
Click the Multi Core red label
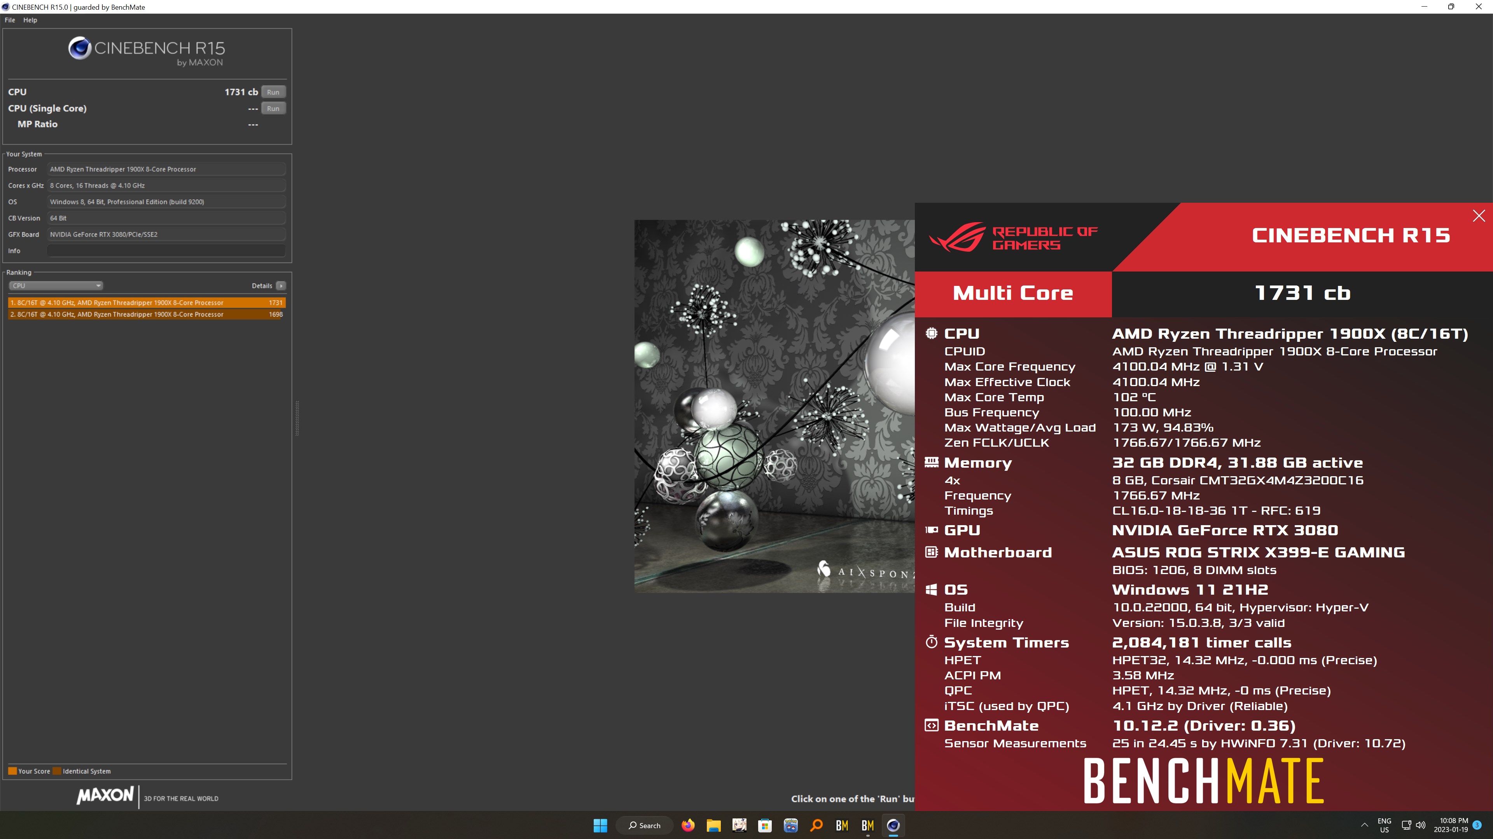click(x=1013, y=294)
